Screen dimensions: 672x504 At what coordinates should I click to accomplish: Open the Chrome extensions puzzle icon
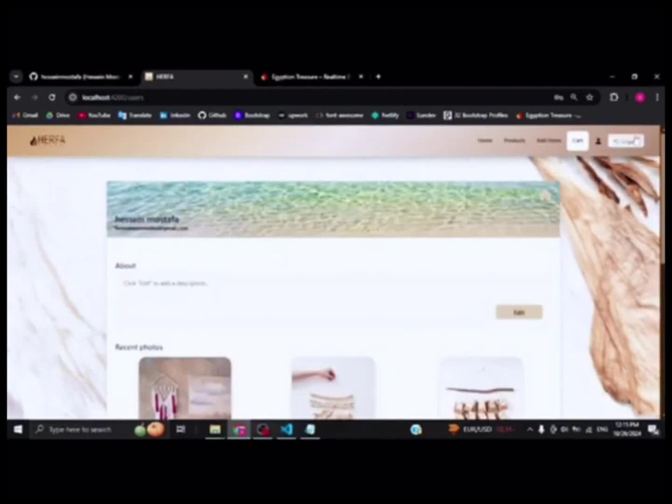pos(614,97)
